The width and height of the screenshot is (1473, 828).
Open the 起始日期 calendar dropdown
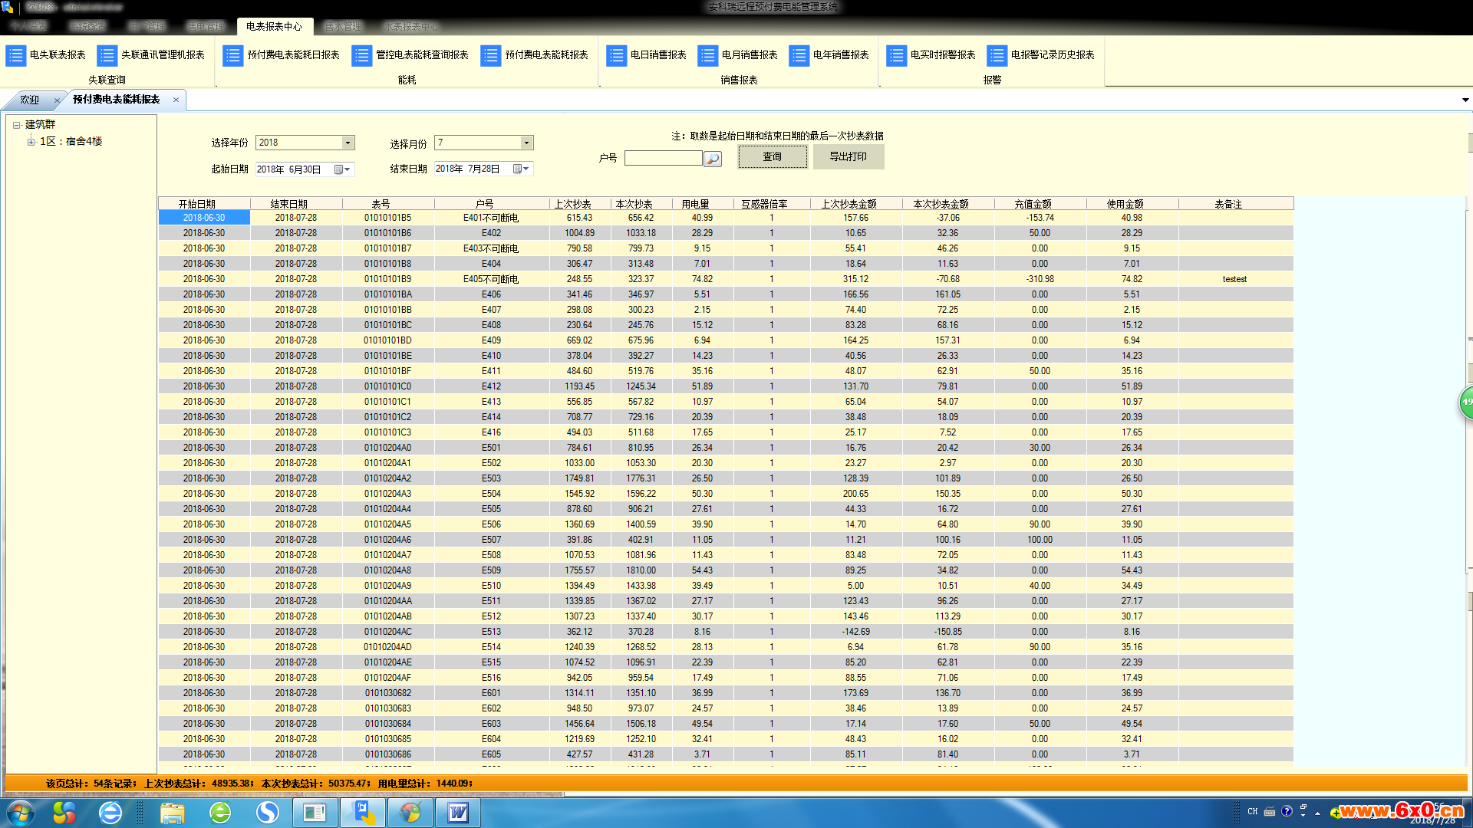tap(342, 169)
